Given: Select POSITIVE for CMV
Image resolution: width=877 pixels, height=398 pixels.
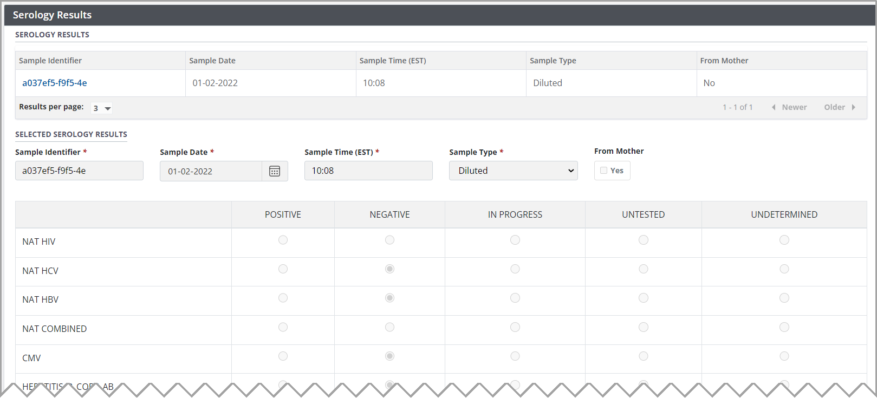Looking at the screenshot, I should pyautogui.click(x=283, y=356).
